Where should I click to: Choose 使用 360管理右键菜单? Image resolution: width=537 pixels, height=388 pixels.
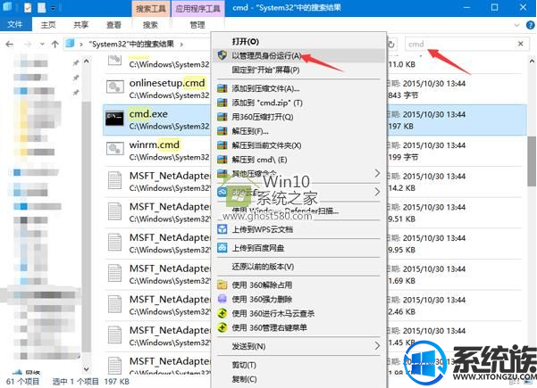point(298,327)
